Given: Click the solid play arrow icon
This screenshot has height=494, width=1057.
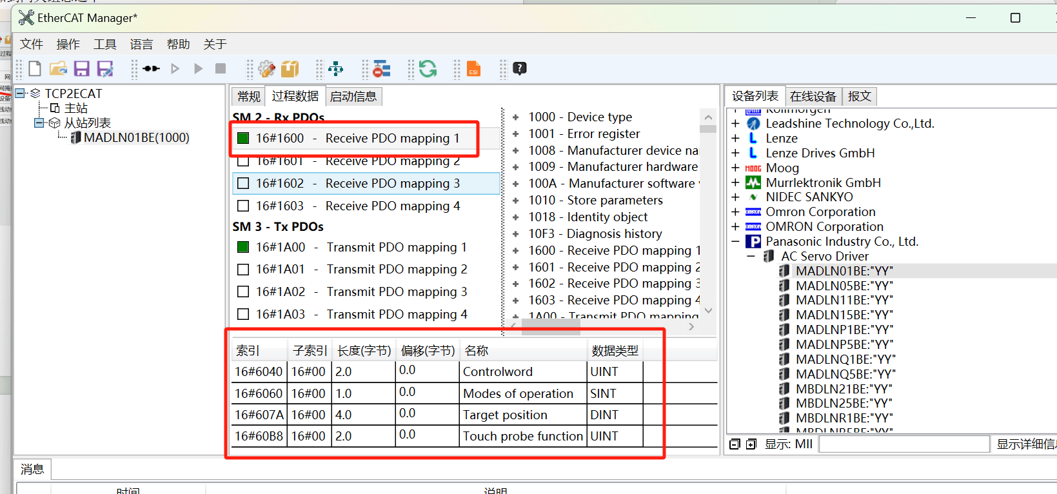Looking at the screenshot, I should tap(199, 68).
